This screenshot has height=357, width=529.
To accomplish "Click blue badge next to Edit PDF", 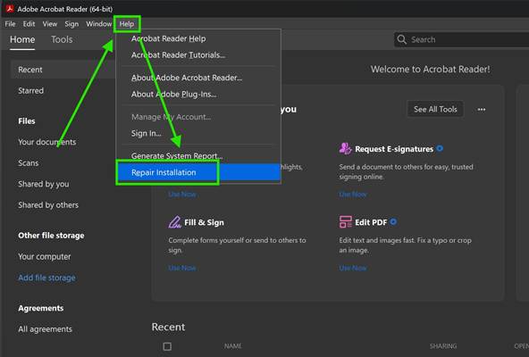I will 393,222.
